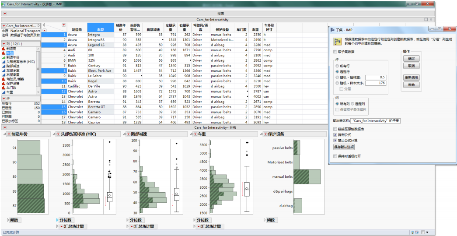This screenshot has height=236, width=457.
Task: Open the rows red triangle in table corner
Action: tap(45, 30)
